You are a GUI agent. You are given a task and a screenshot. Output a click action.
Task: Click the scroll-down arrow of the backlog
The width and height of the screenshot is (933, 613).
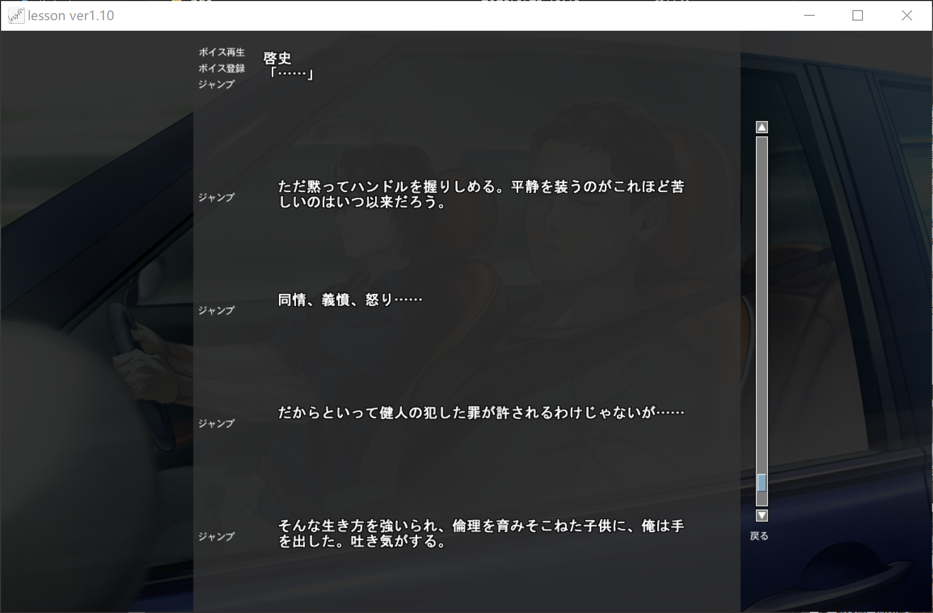click(762, 516)
